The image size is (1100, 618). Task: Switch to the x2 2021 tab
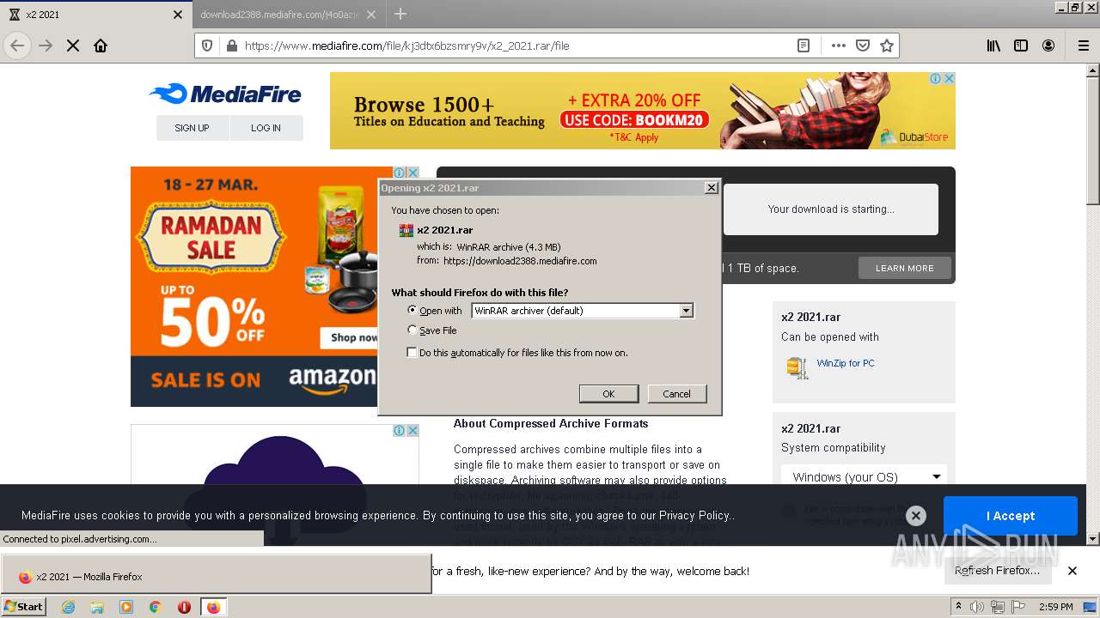pyautogui.click(x=95, y=15)
